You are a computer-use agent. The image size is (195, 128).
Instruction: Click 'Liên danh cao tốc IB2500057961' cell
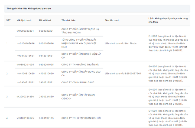pos(123,73)
